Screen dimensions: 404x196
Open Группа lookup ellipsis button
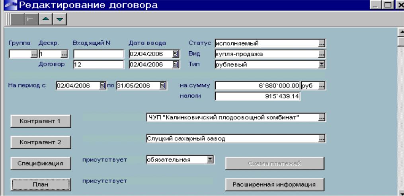(x=34, y=54)
